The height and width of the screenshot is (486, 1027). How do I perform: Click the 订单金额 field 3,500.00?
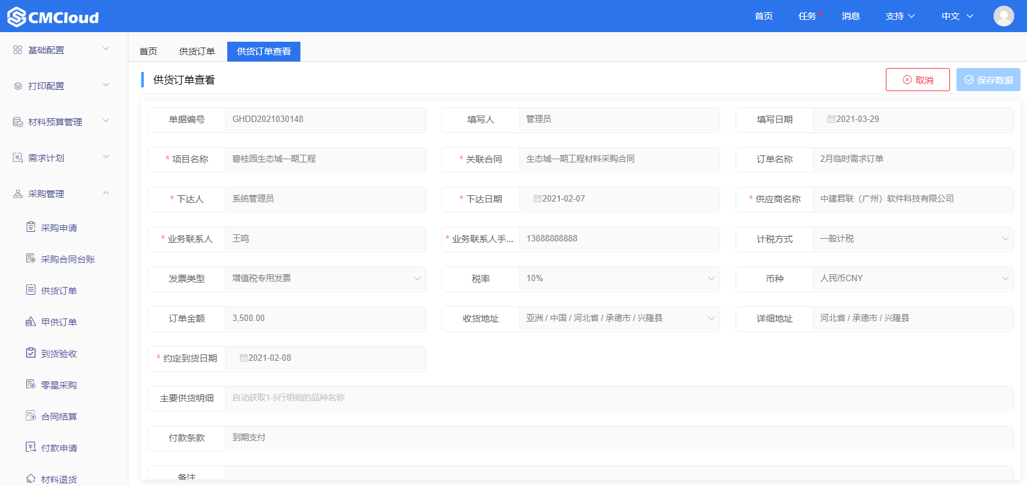(325, 318)
